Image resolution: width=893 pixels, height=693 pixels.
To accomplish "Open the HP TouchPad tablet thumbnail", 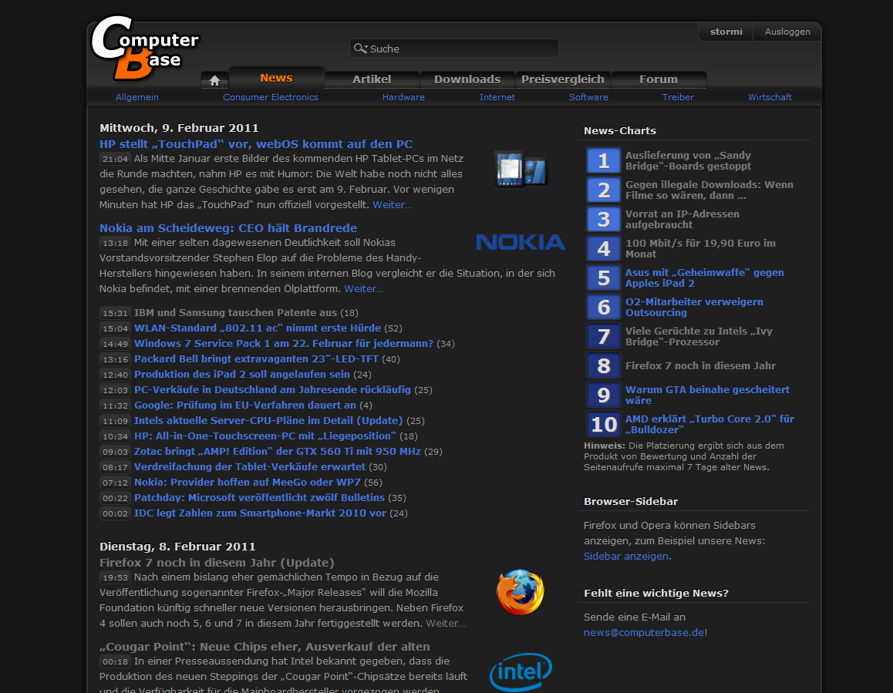I will pyautogui.click(x=521, y=170).
